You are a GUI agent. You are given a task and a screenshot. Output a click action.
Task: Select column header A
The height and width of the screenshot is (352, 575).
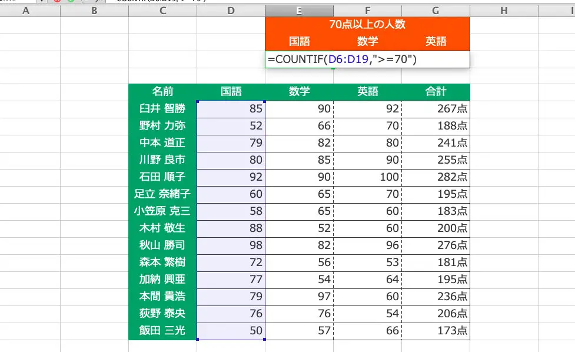[x=26, y=10]
